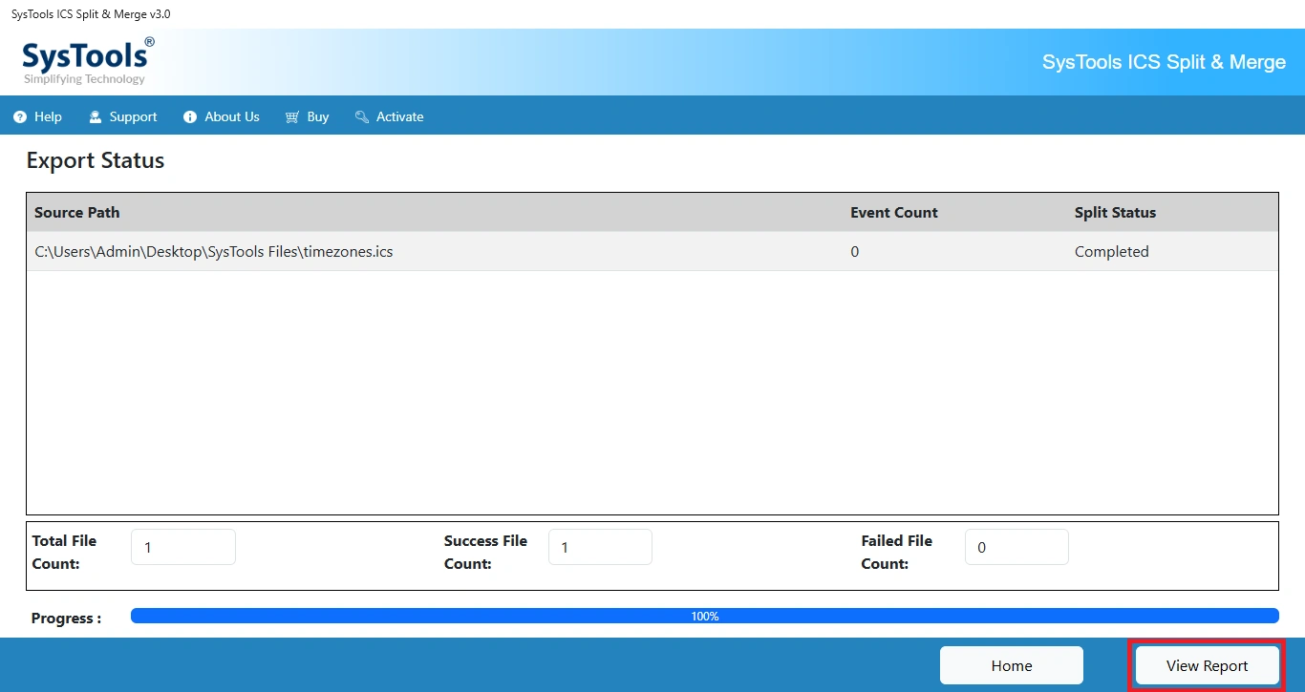Click the Home button
This screenshot has height=692, width=1305.
point(1012,665)
